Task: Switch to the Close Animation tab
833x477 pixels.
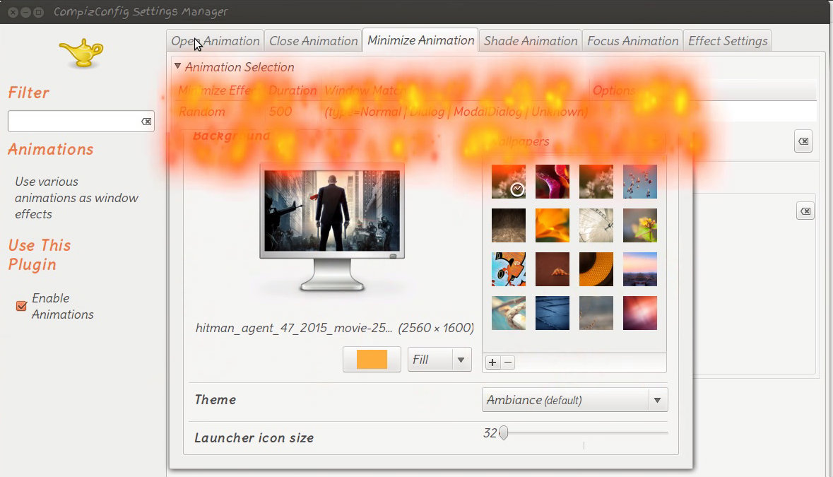Action: pos(312,40)
